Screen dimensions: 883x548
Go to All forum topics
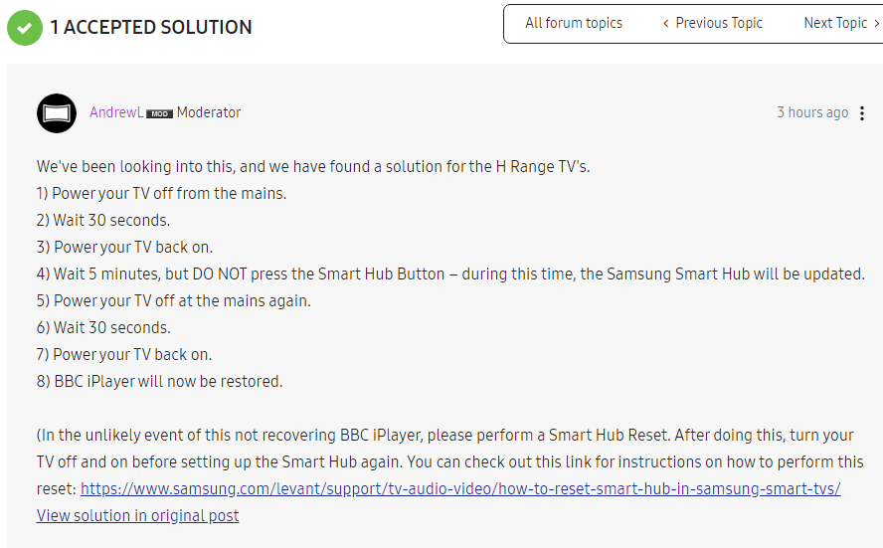click(574, 23)
